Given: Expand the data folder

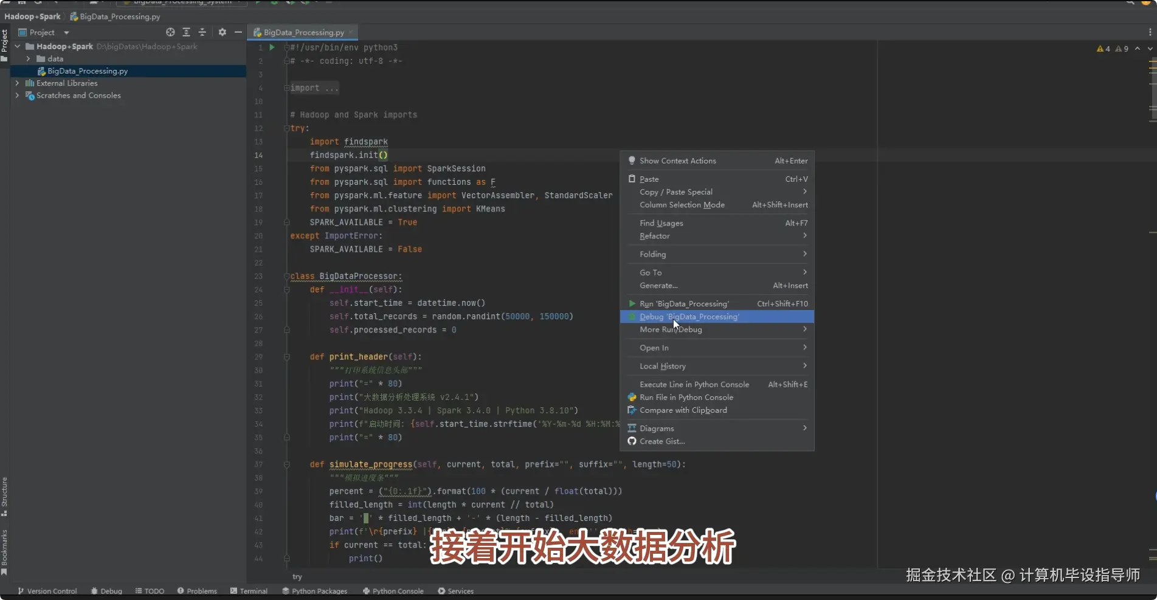Looking at the screenshot, I should click(x=28, y=59).
